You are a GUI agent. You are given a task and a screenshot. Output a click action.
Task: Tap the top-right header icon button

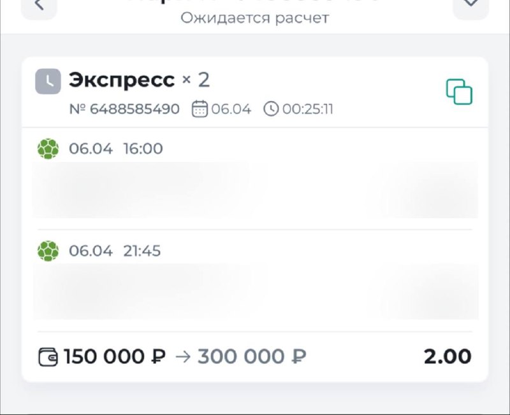point(470,5)
